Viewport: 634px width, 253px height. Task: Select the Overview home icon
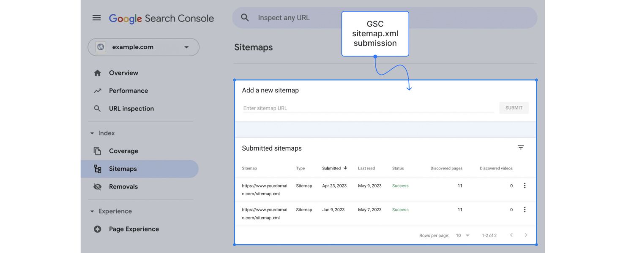point(97,73)
